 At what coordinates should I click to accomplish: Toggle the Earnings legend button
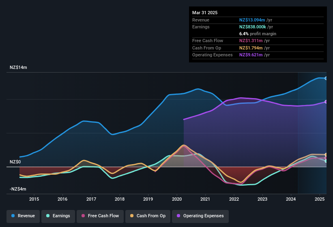58,216
